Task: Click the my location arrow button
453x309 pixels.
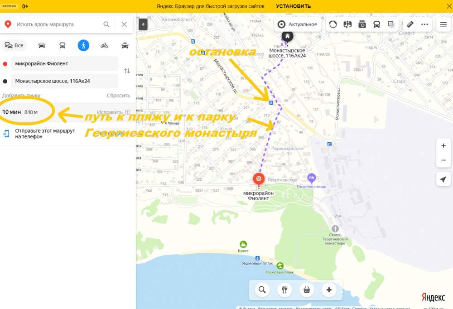Action: (443, 179)
